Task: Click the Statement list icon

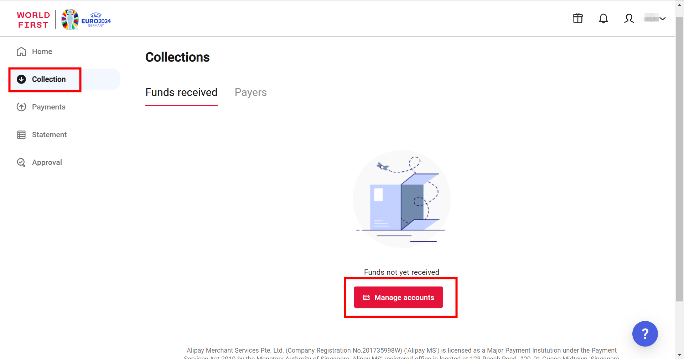Action: (x=21, y=135)
